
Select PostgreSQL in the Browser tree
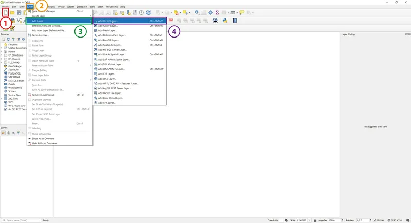14,73
